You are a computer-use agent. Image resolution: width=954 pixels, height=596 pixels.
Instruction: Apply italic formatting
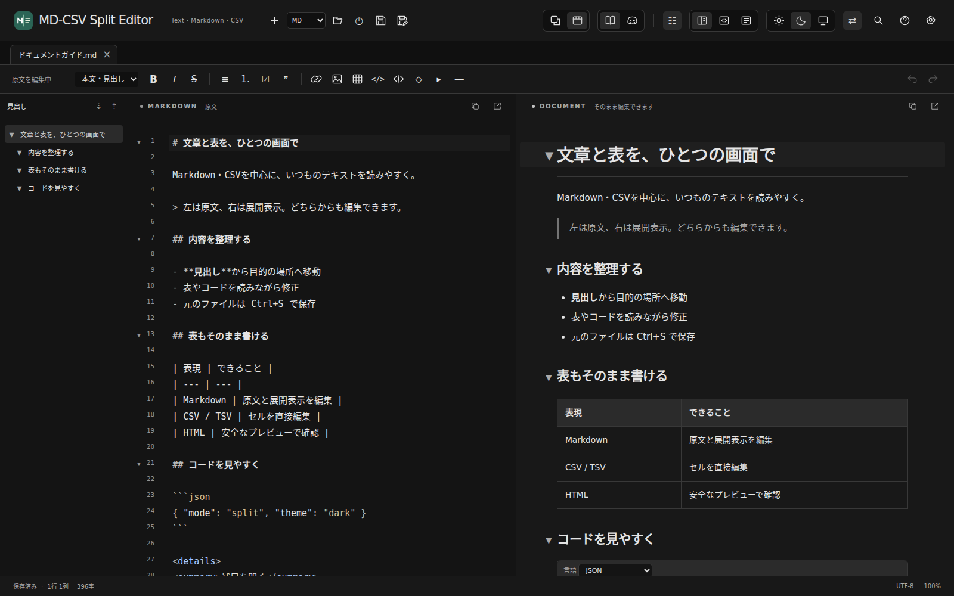click(174, 79)
